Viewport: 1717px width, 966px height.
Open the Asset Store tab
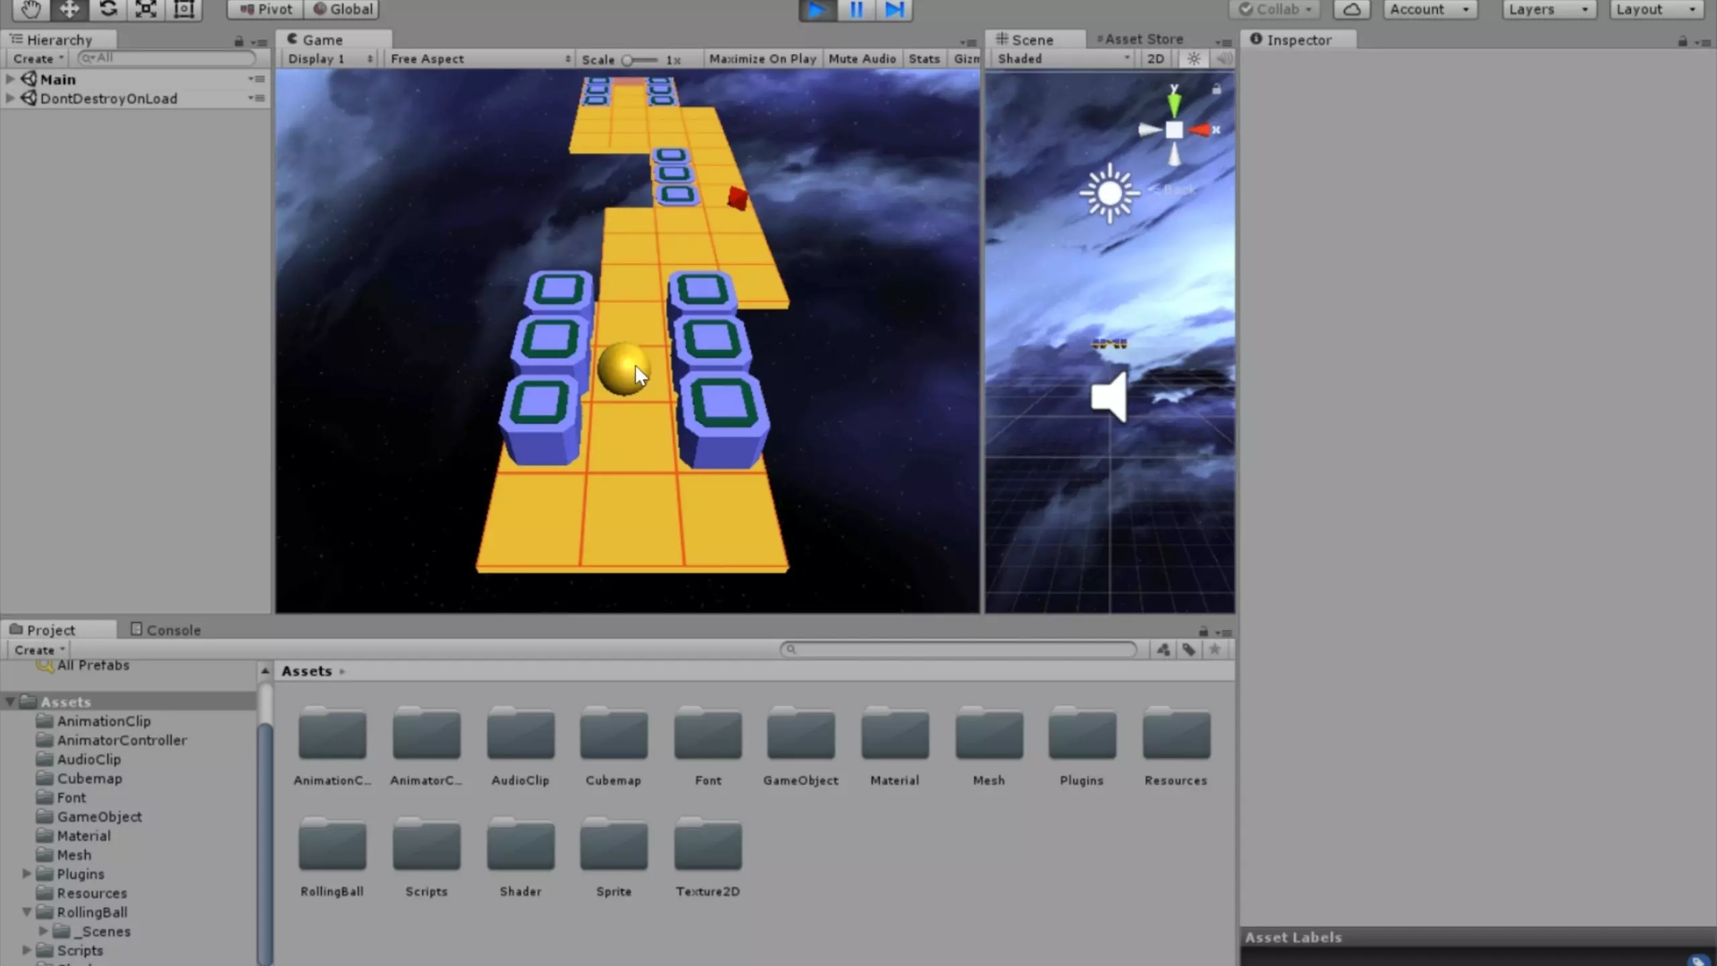click(x=1142, y=40)
